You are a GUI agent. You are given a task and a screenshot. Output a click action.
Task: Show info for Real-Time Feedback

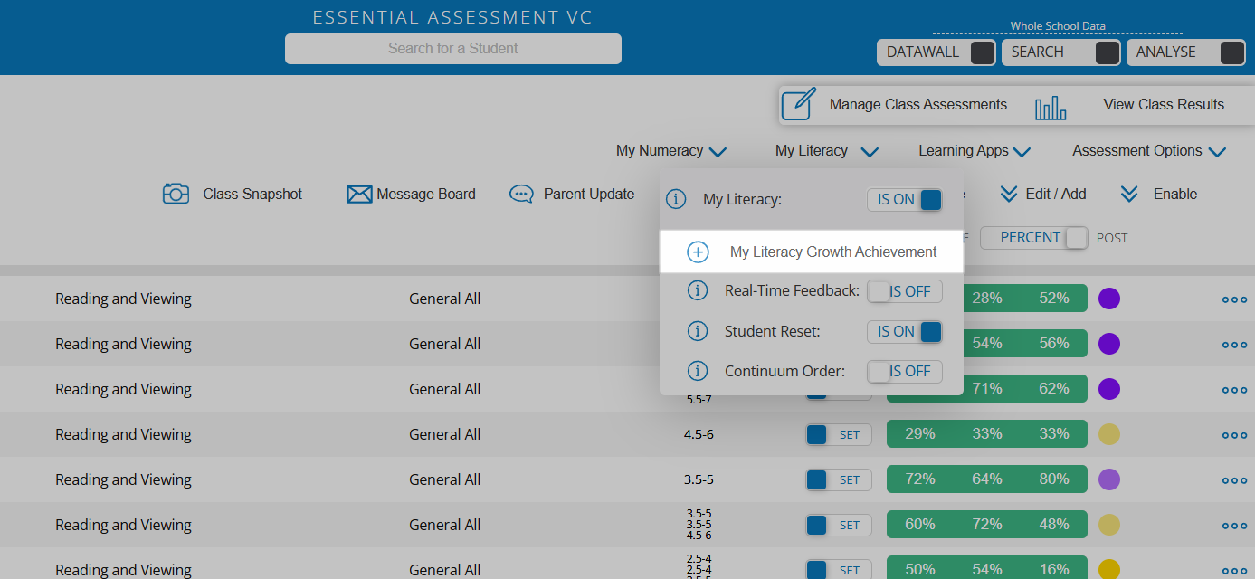pos(698,291)
